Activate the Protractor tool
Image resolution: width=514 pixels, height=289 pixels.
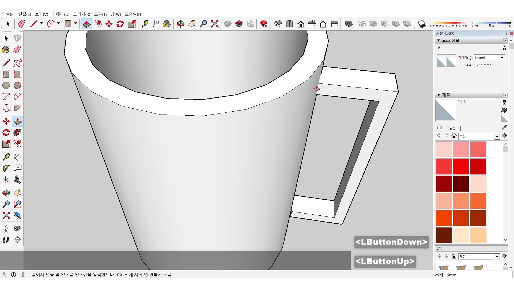[6, 168]
